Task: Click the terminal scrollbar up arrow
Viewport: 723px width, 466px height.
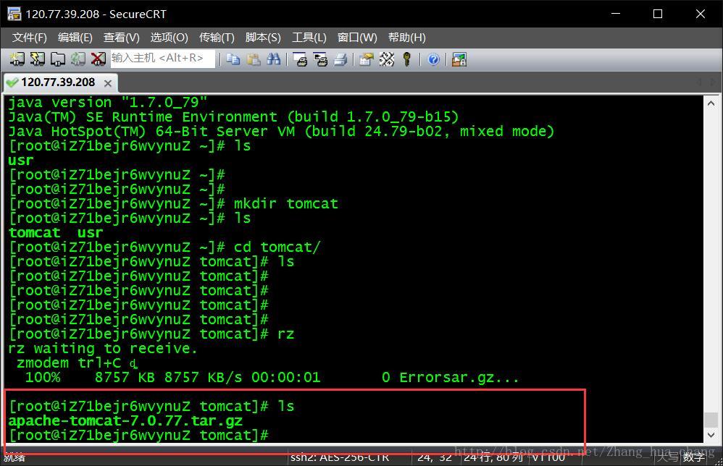Action: (711, 103)
